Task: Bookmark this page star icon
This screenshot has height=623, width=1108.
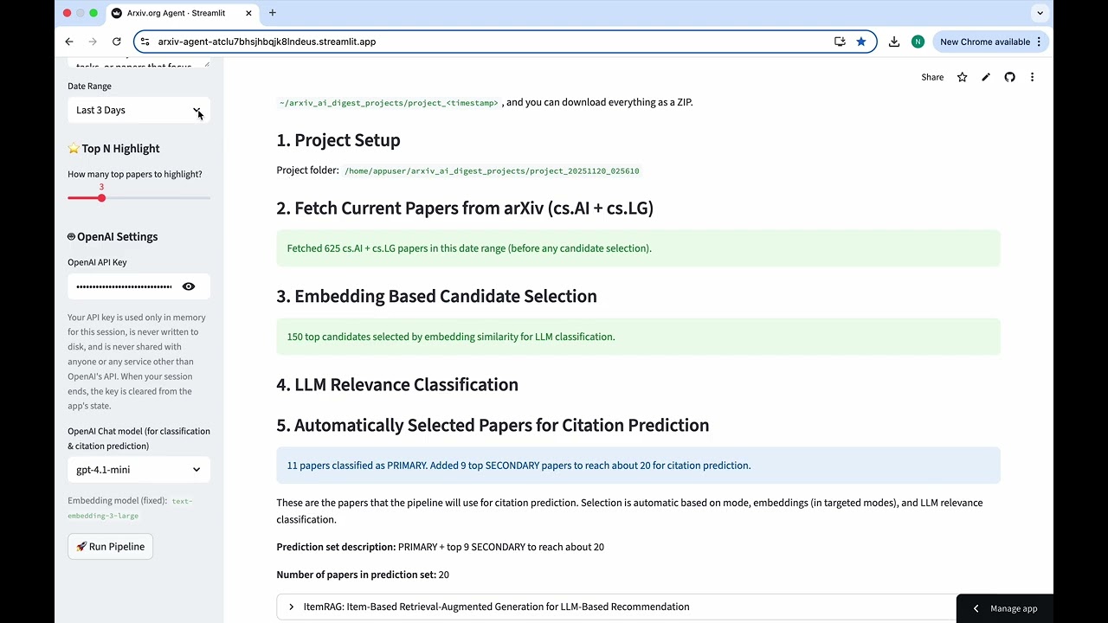Action: click(861, 42)
